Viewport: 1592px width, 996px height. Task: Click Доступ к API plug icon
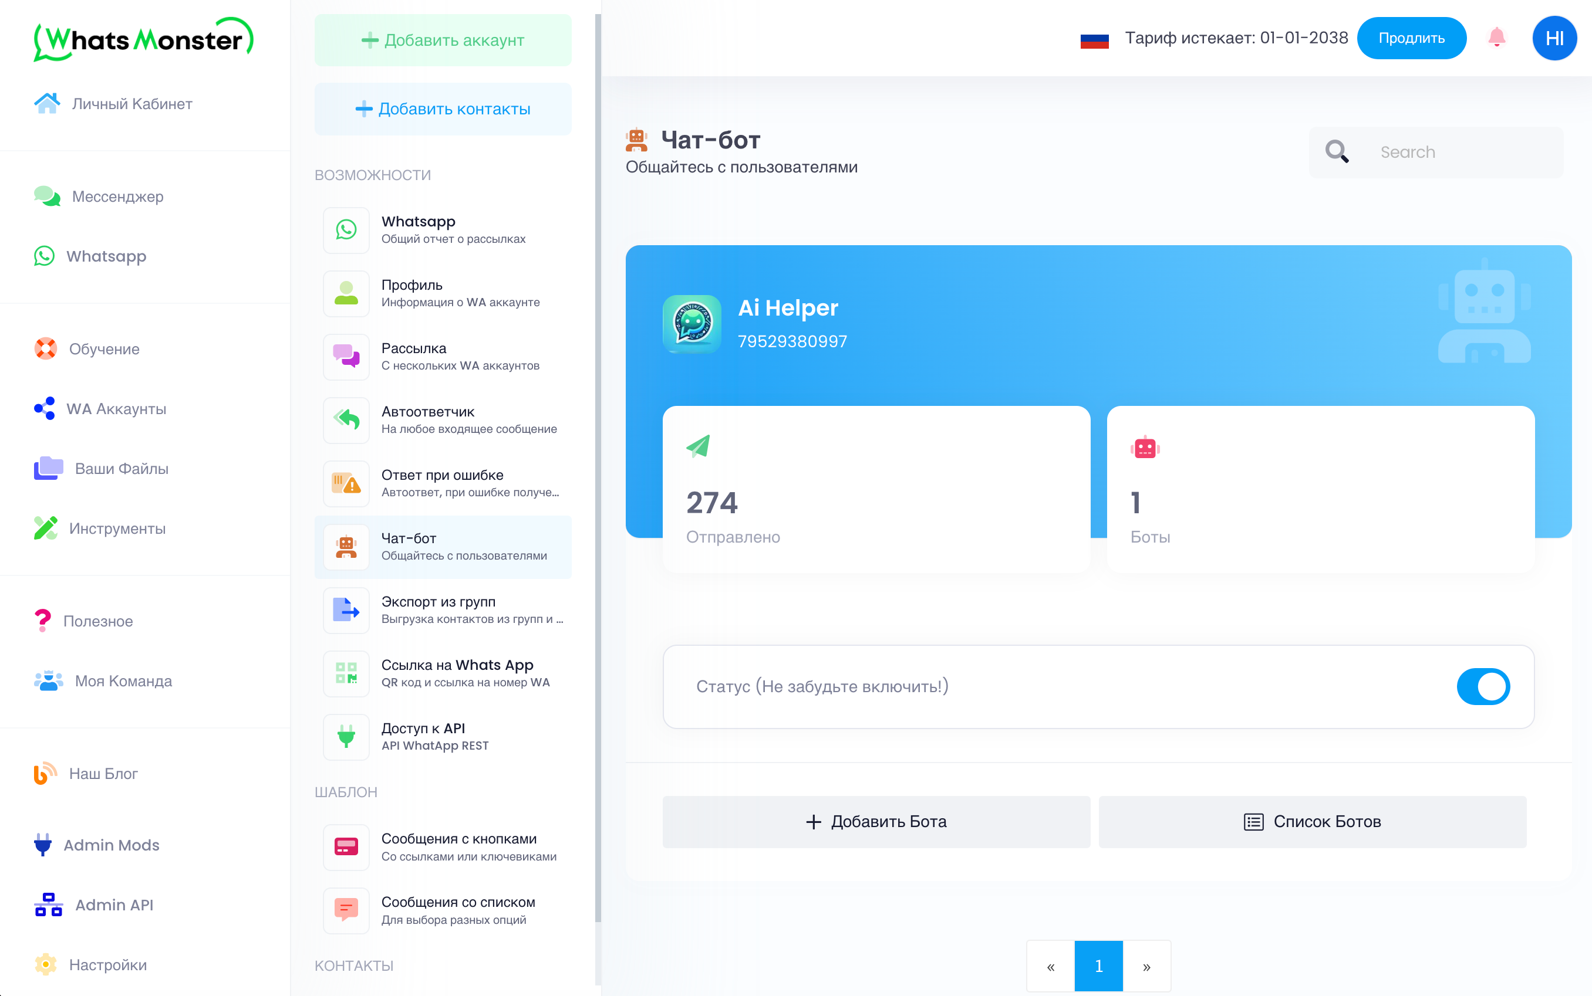[x=346, y=737]
